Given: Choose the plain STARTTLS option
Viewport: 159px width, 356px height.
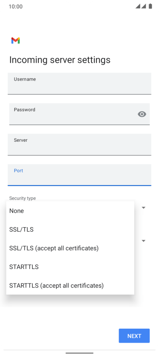Looking at the screenshot, I should coord(70,267).
